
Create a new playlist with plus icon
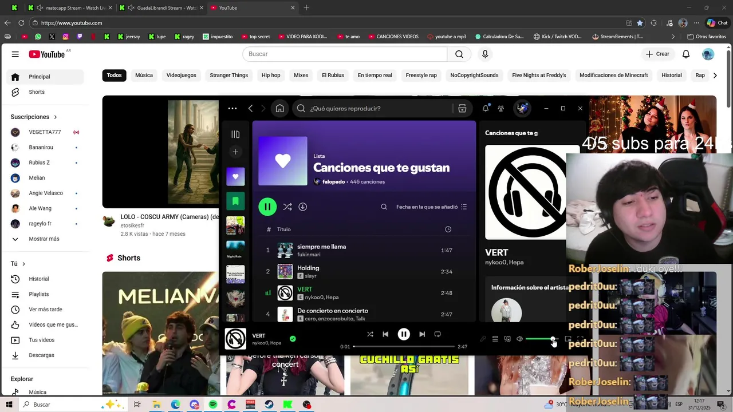point(235,152)
